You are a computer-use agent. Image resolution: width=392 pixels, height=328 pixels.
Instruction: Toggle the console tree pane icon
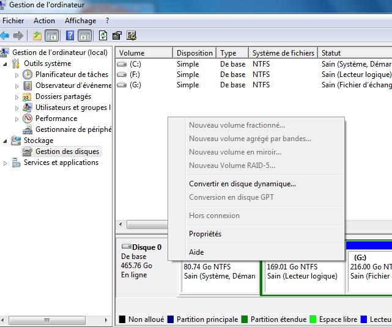[52, 35]
